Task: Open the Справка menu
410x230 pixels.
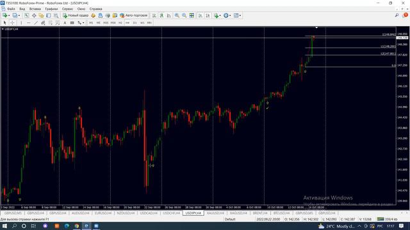Action: coord(95,9)
